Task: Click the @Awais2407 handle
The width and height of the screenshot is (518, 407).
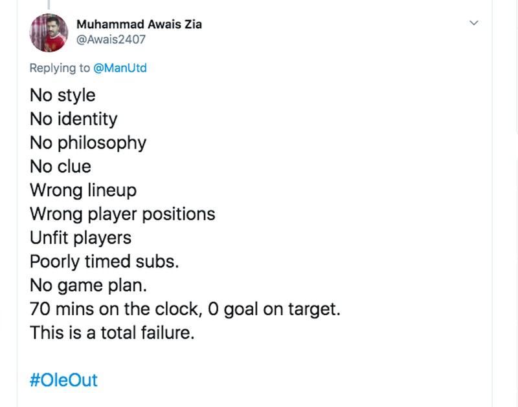Action: coord(111,39)
